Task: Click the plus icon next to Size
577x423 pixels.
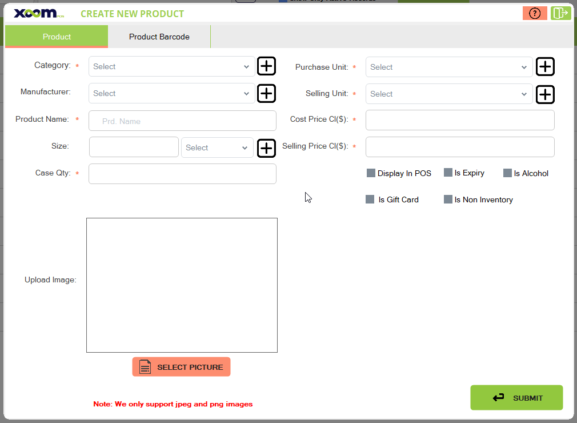Action: click(x=266, y=148)
